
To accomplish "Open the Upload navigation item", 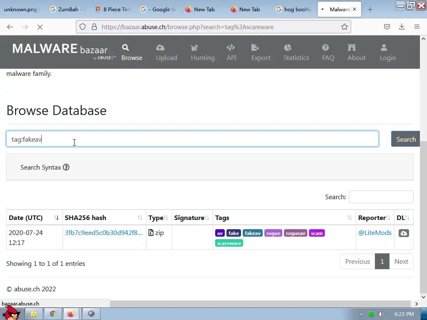I will (x=166, y=52).
